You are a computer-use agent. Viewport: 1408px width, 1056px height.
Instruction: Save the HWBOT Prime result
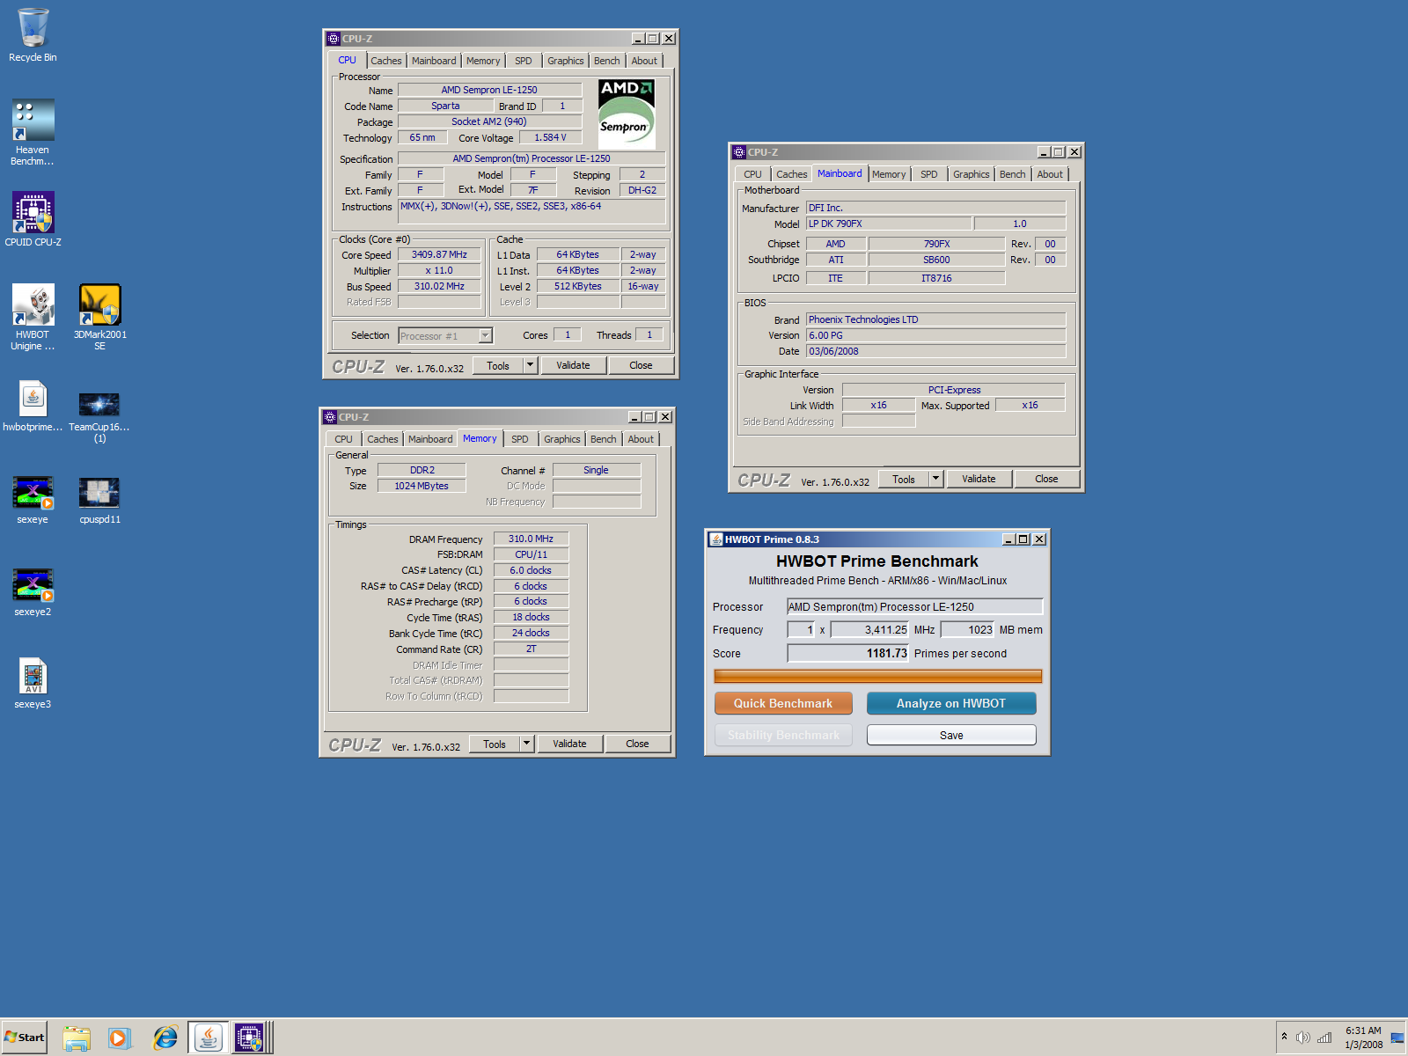tap(951, 735)
